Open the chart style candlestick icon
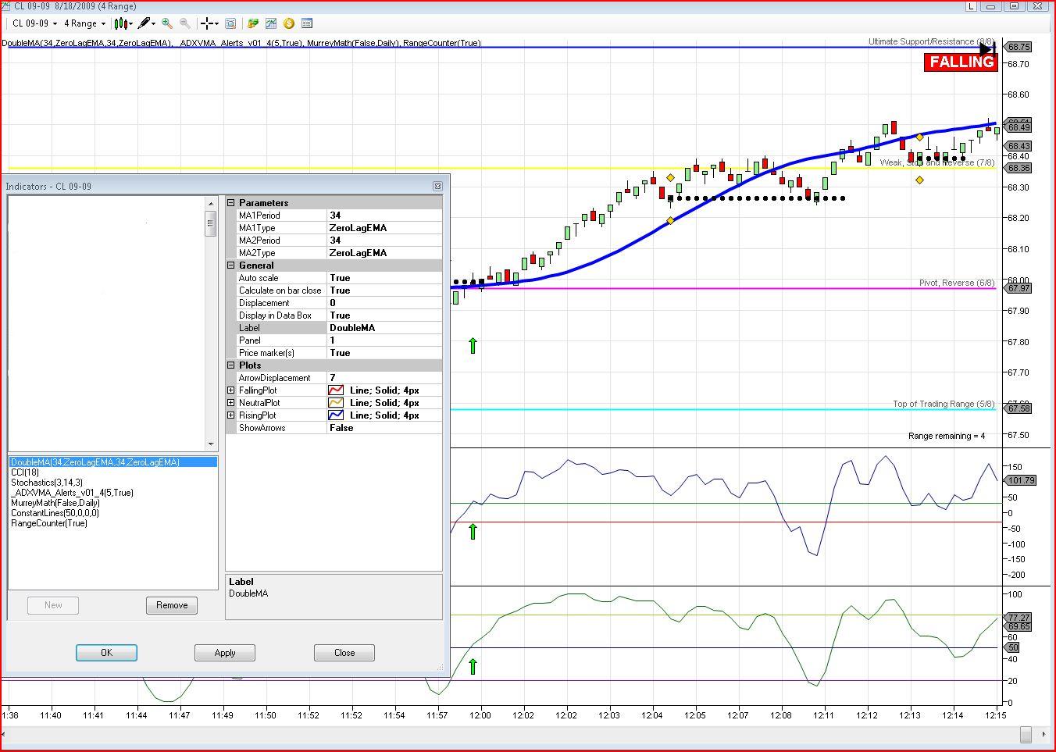Screen dimensions: 1056x752 (x=121, y=23)
